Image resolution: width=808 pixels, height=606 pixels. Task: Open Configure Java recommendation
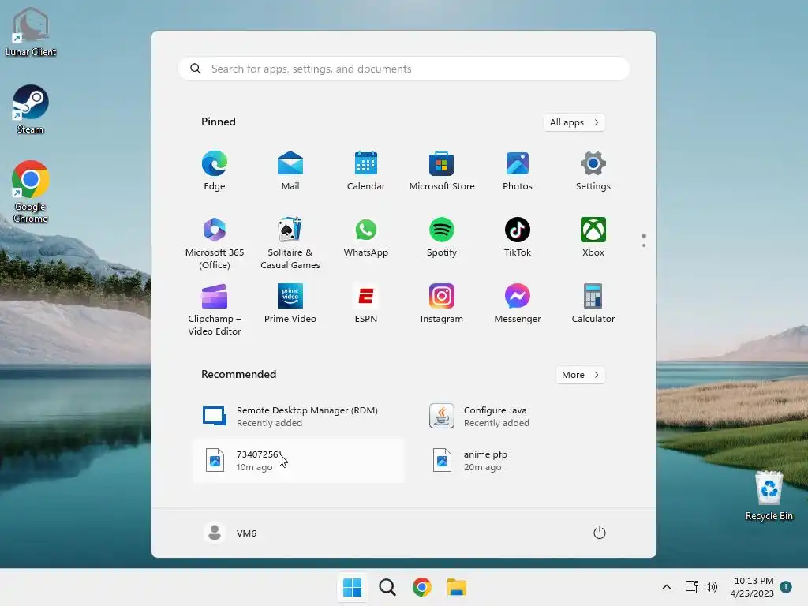click(x=526, y=417)
